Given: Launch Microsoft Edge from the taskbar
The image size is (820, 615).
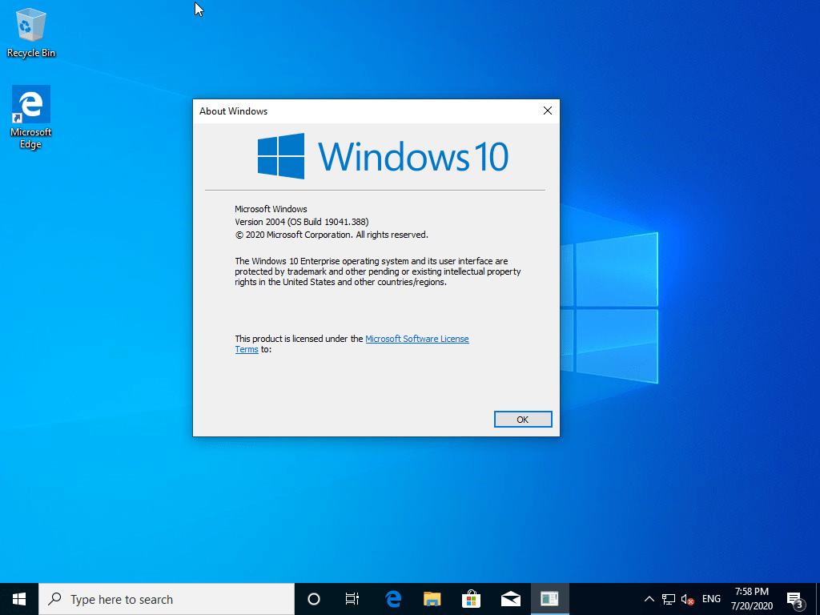Looking at the screenshot, I should (x=392, y=599).
